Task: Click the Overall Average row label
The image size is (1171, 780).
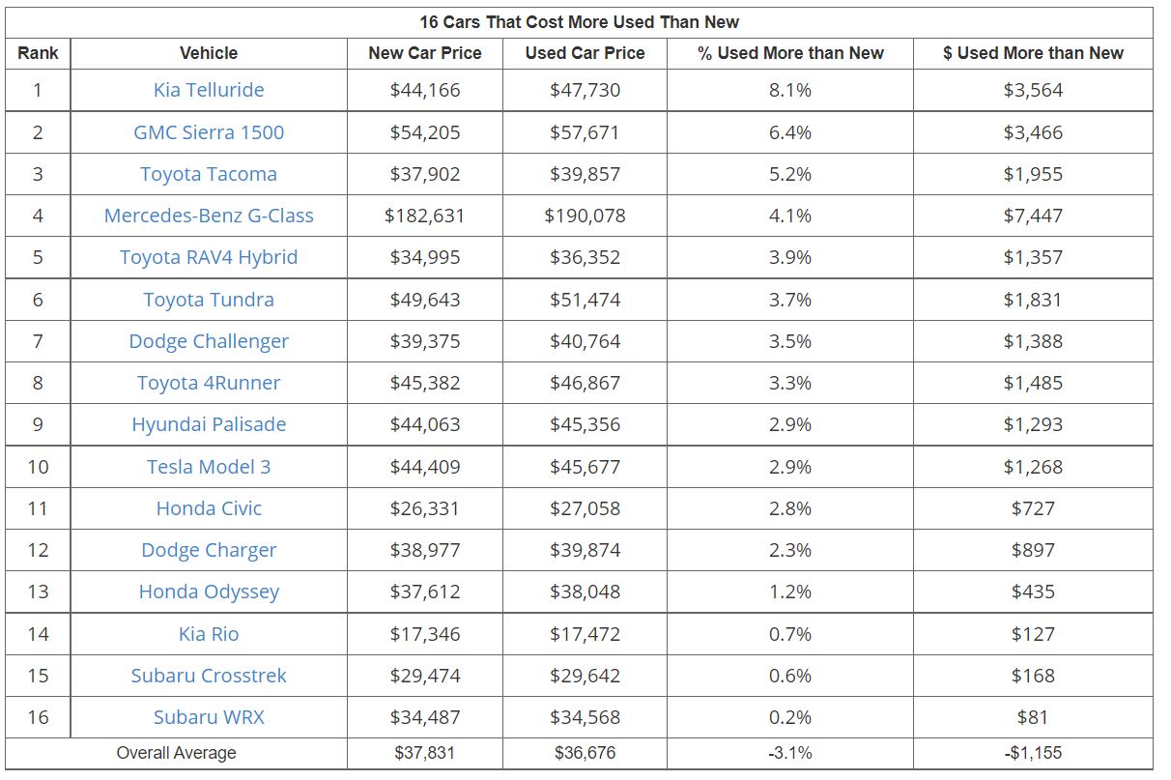Action: click(x=176, y=753)
